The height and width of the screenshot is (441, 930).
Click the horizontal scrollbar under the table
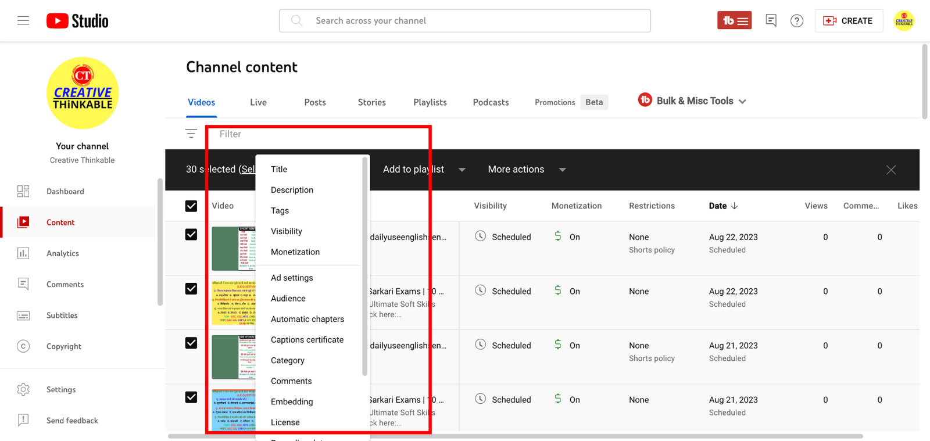point(515,436)
